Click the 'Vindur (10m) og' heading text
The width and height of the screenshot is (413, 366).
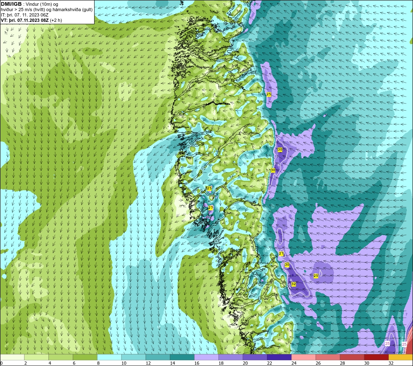[42, 5]
